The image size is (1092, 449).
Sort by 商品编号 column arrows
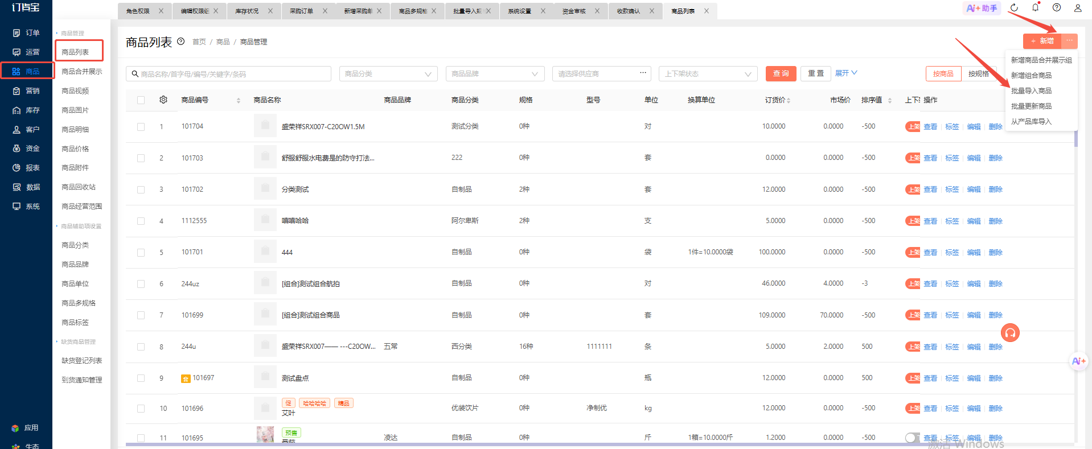pos(238,100)
